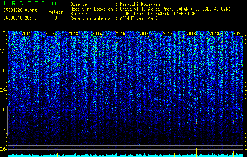The height and width of the screenshot is (157, 247).
Task: Click the kHz axis unit label
Action: pos(4,32)
